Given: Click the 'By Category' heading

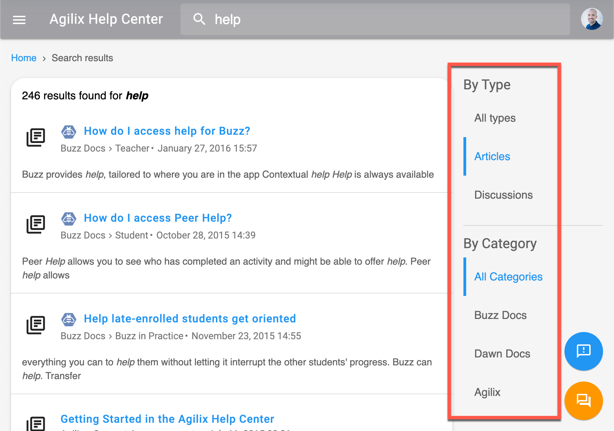Looking at the screenshot, I should coord(500,243).
